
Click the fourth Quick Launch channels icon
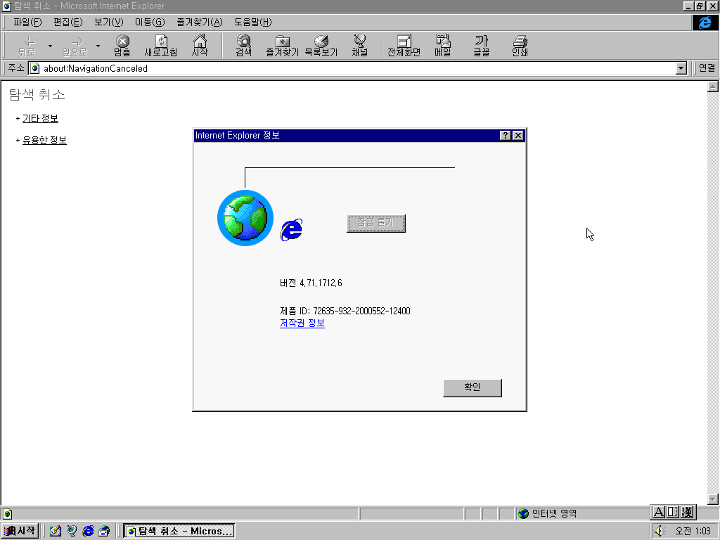click(104, 531)
